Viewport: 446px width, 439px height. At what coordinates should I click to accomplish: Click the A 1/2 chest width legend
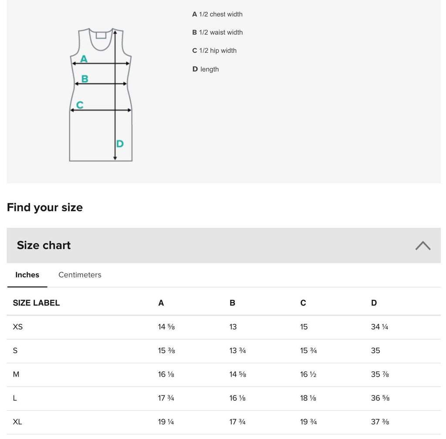click(217, 14)
